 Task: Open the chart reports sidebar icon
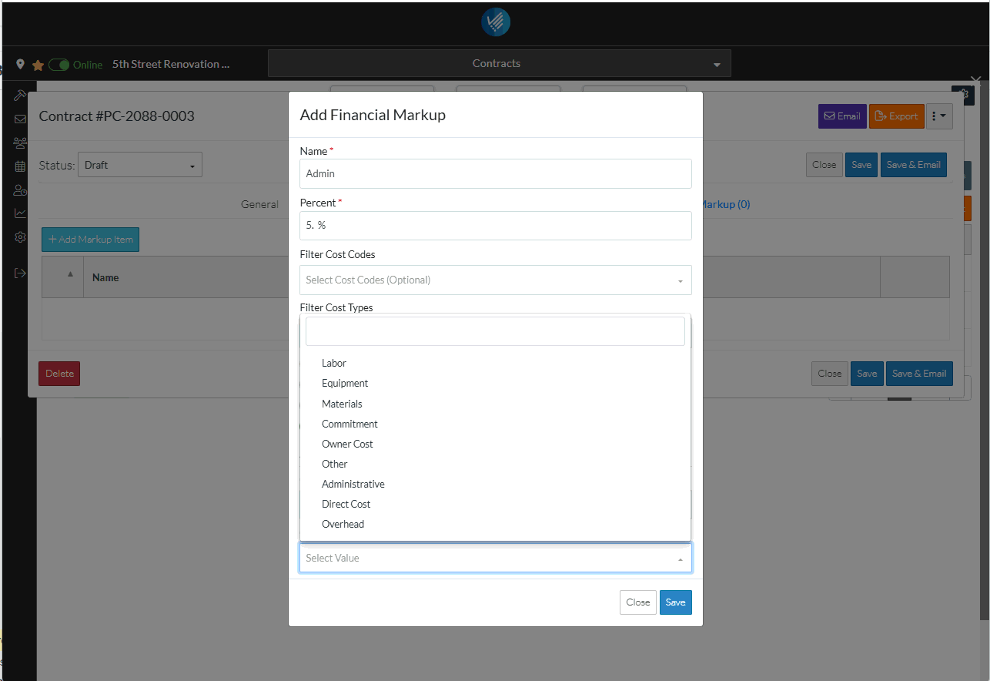tap(20, 213)
